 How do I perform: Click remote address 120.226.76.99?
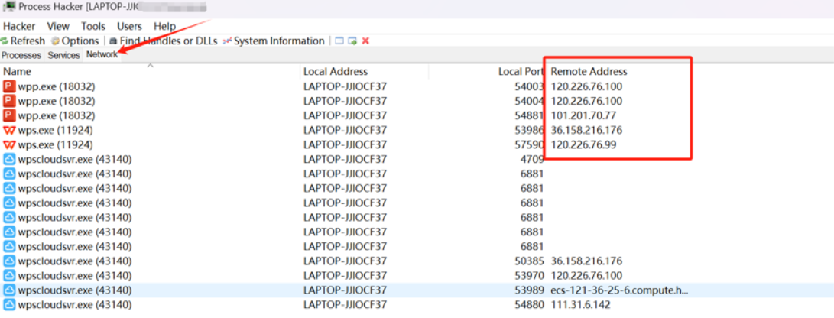(583, 144)
